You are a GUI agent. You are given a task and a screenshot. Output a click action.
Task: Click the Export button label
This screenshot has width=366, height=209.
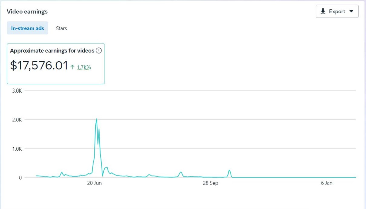click(337, 11)
